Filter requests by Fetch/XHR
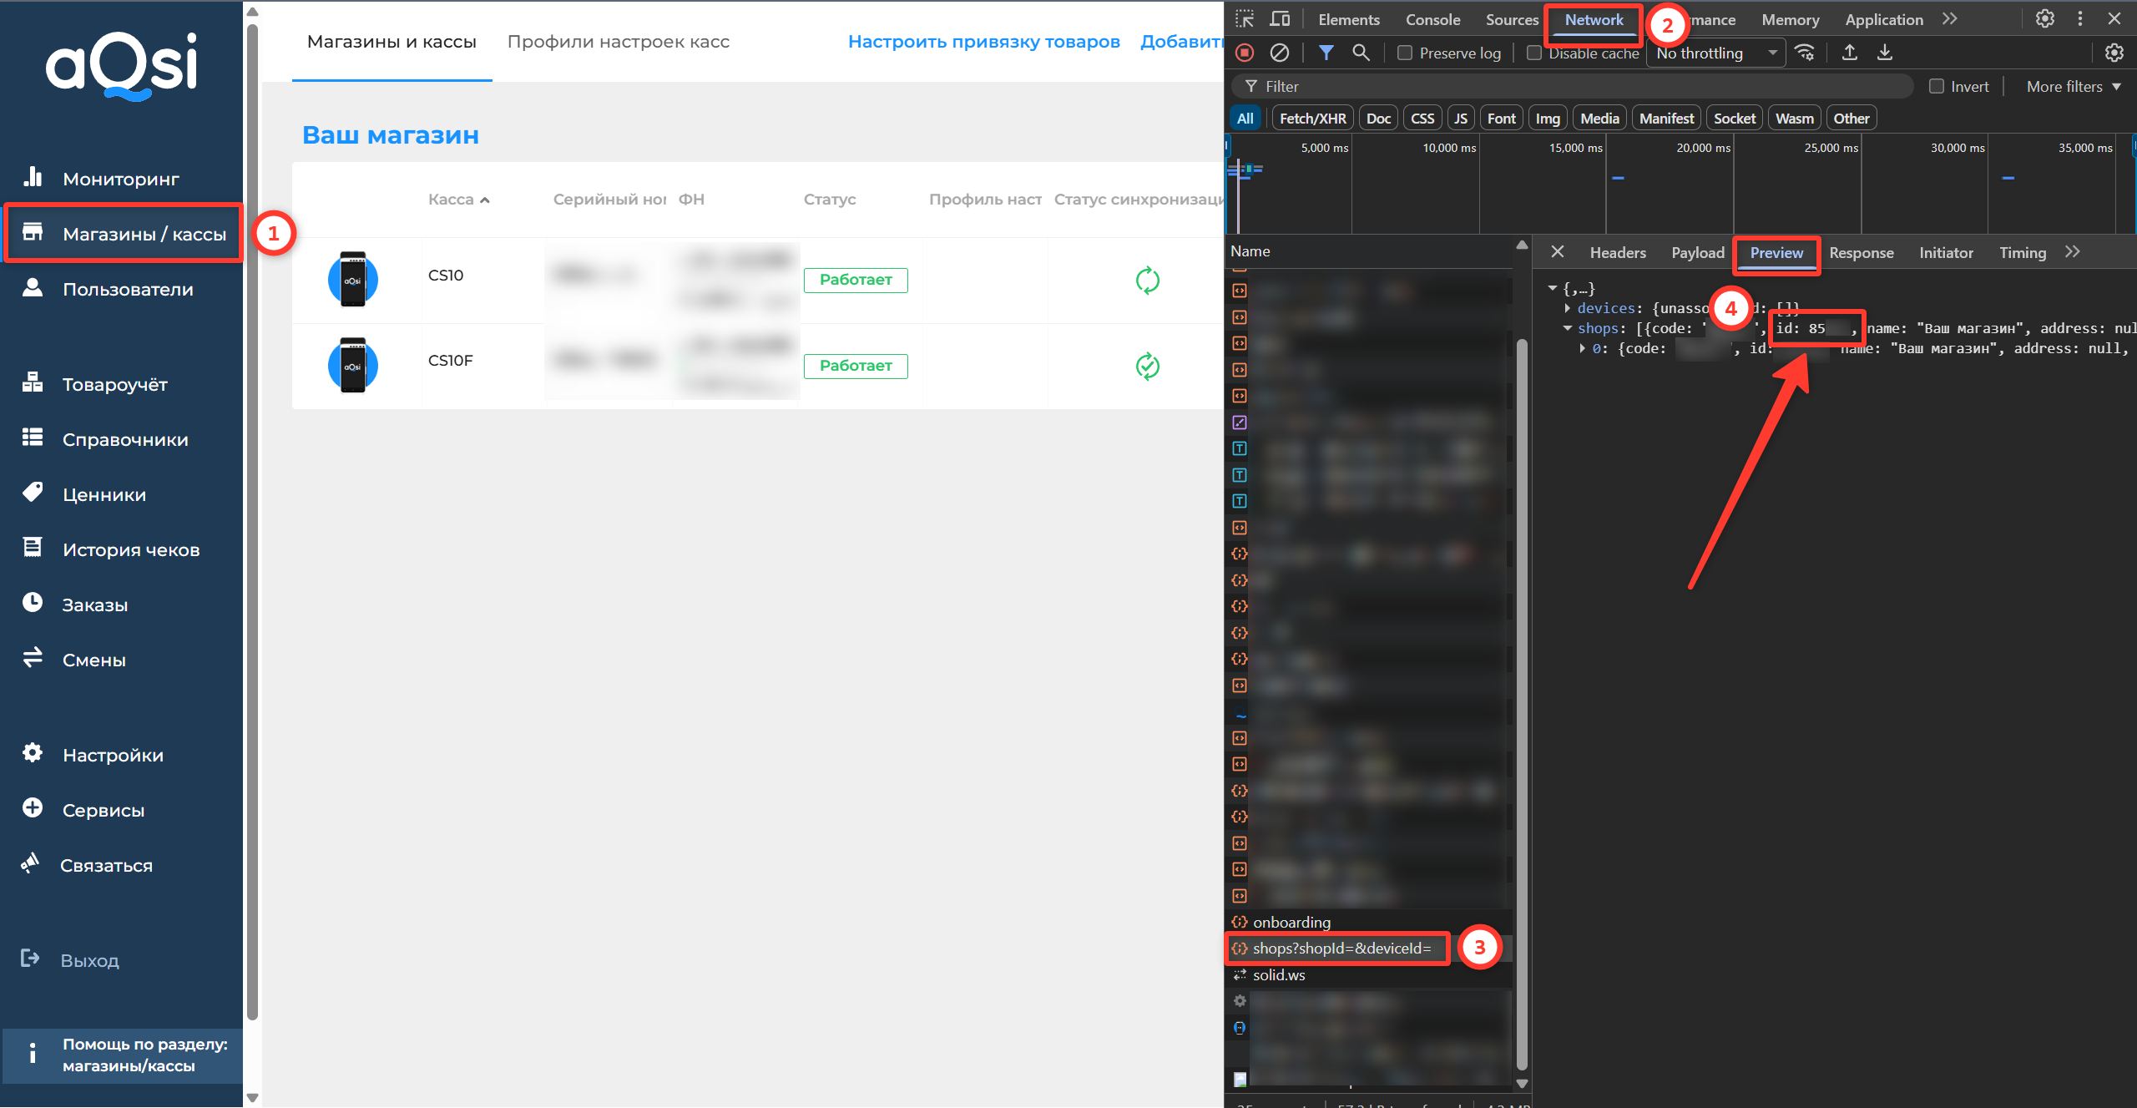 [x=1312, y=119]
